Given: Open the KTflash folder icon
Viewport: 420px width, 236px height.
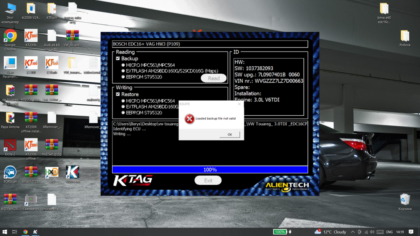Looking at the screenshot, I should tap(52, 11).
